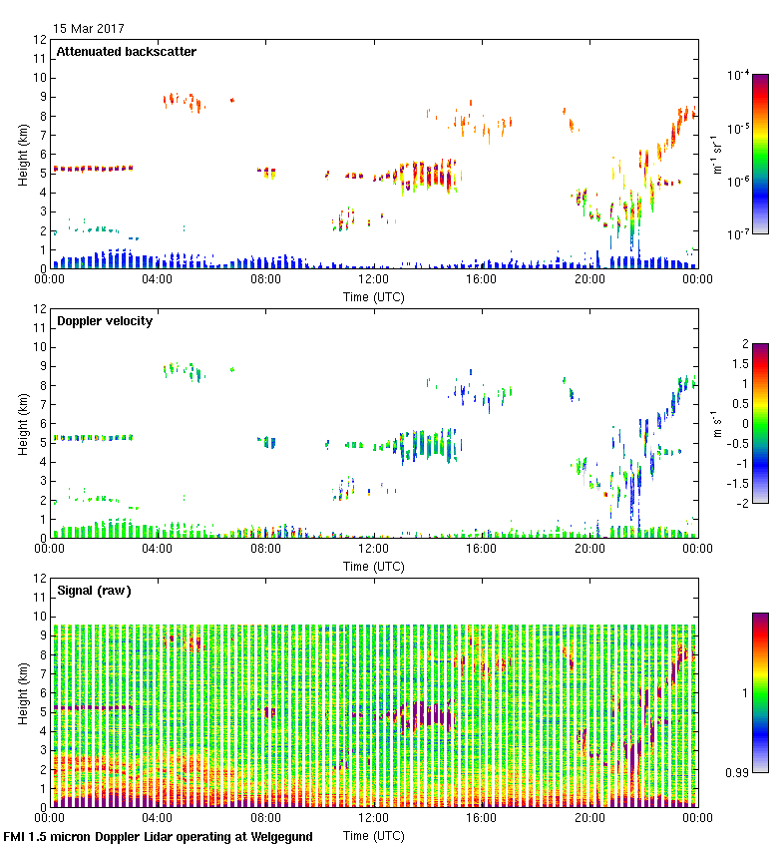Click the 'm-1 sr-1' unit label by backscatter colorbar

[x=718, y=154]
